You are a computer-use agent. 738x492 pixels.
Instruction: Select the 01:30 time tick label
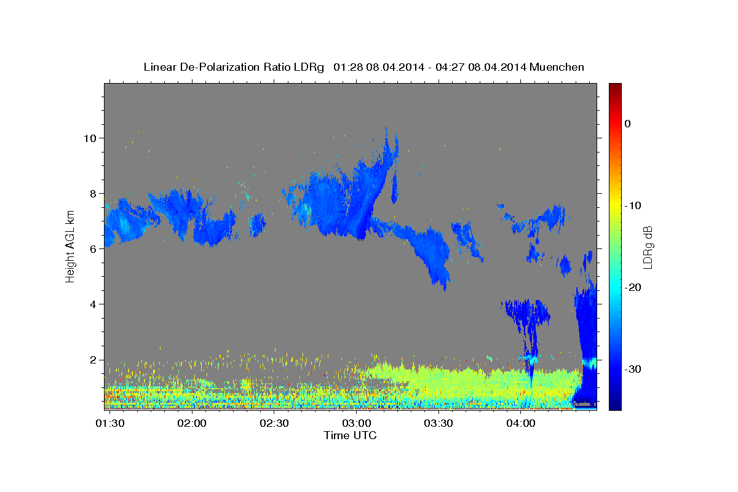(x=109, y=423)
